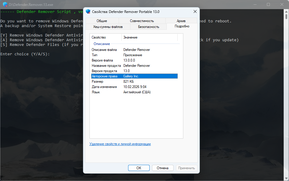Select the Дата изменения row
This screenshot has width=289, height=181.
click(134, 87)
